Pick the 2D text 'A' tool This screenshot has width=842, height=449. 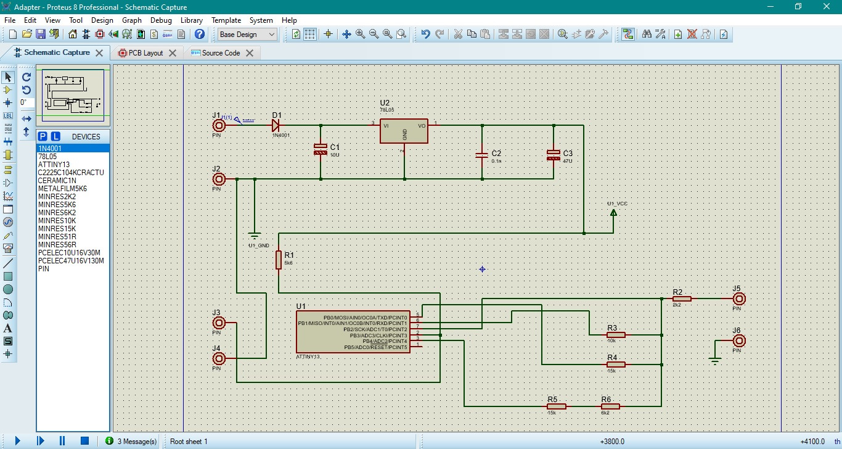(x=8, y=328)
